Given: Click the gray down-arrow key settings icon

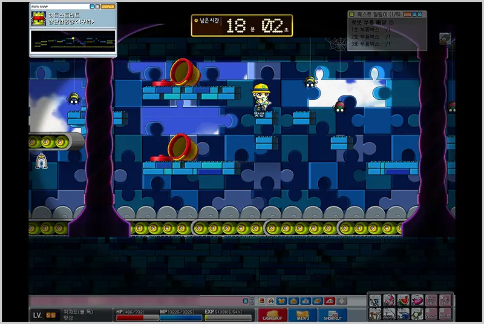Looking at the screenshot, I should [x=341, y=301].
